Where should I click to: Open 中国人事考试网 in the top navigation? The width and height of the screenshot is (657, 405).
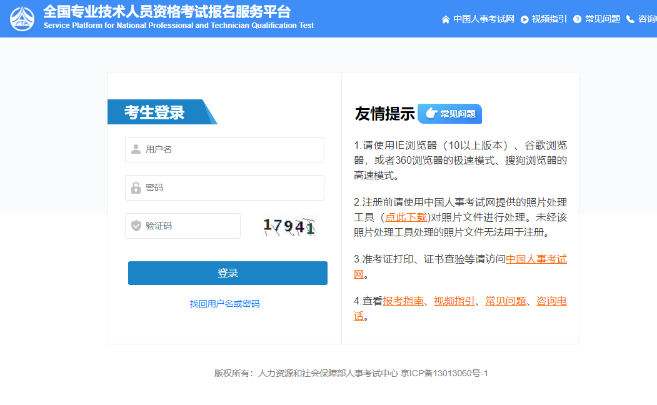tap(484, 19)
